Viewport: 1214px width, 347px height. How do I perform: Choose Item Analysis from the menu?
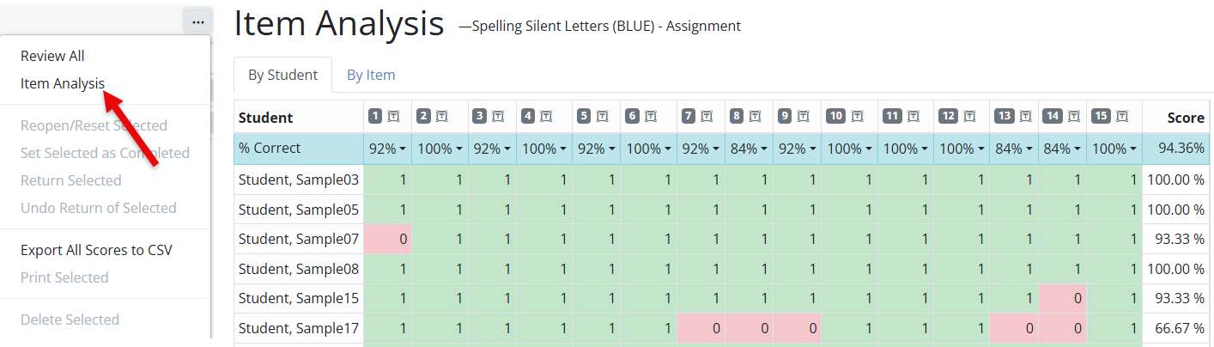click(x=63, y=83)
